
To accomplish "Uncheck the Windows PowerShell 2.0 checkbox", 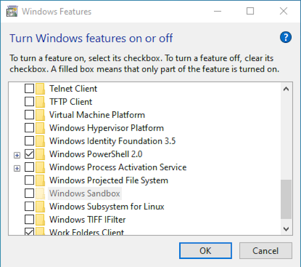I will tap(29, 154).
